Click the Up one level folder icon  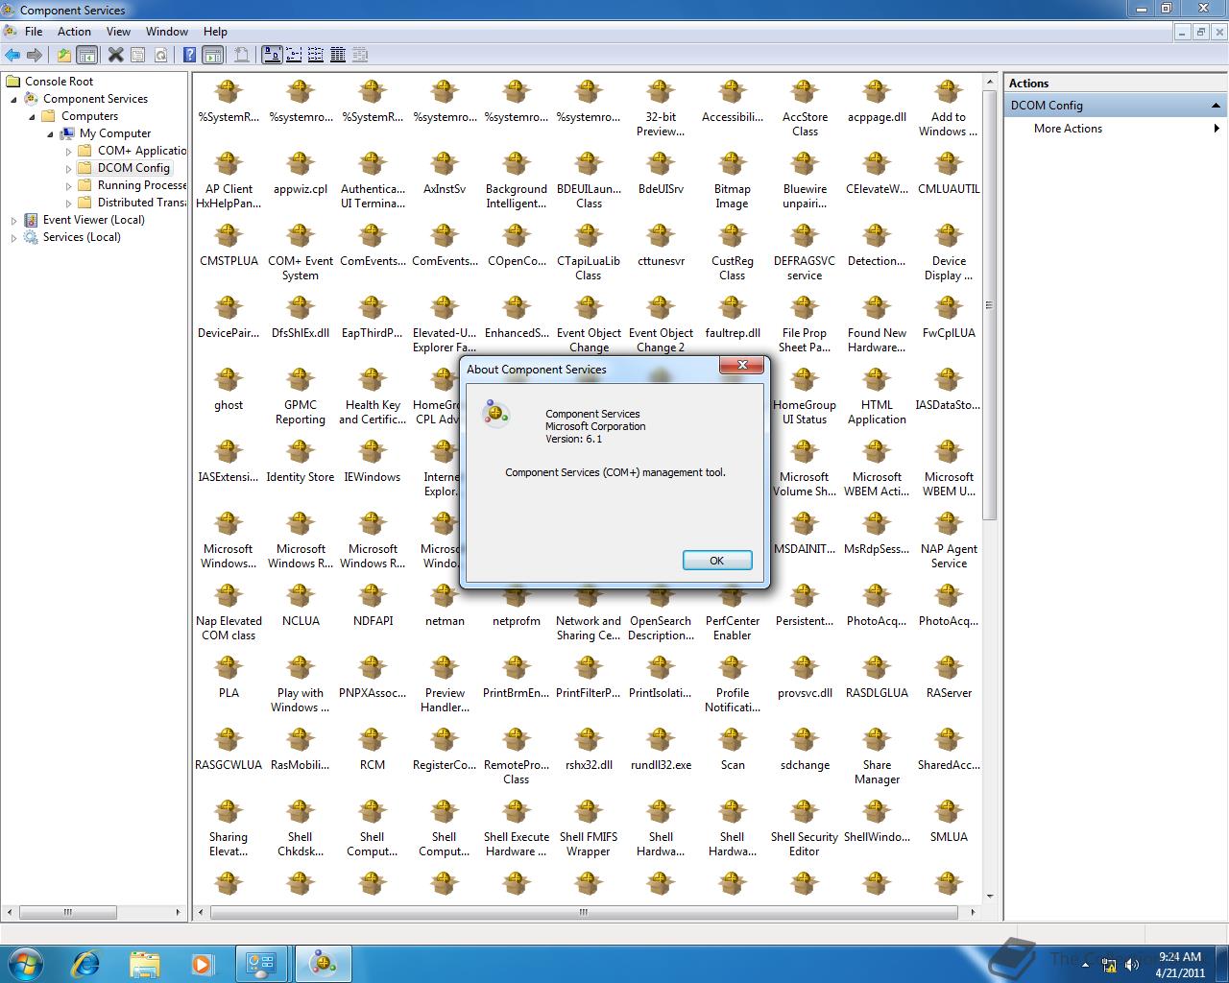(63, 55)
